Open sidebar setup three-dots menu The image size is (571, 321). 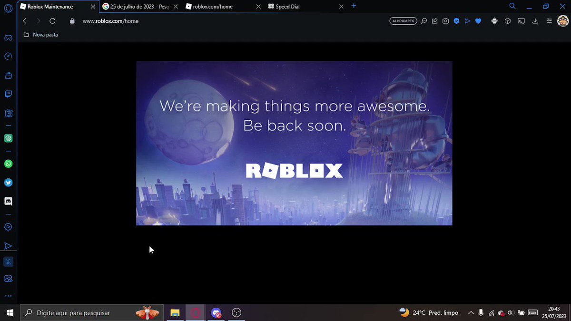coord(8,296)
